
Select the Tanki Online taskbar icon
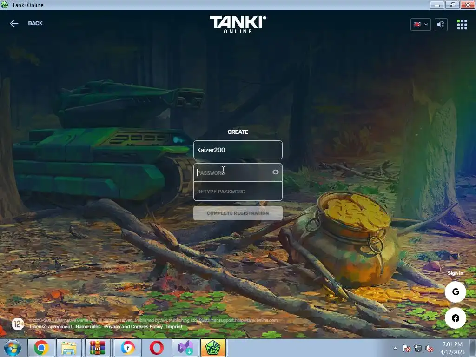click(213, 348)
